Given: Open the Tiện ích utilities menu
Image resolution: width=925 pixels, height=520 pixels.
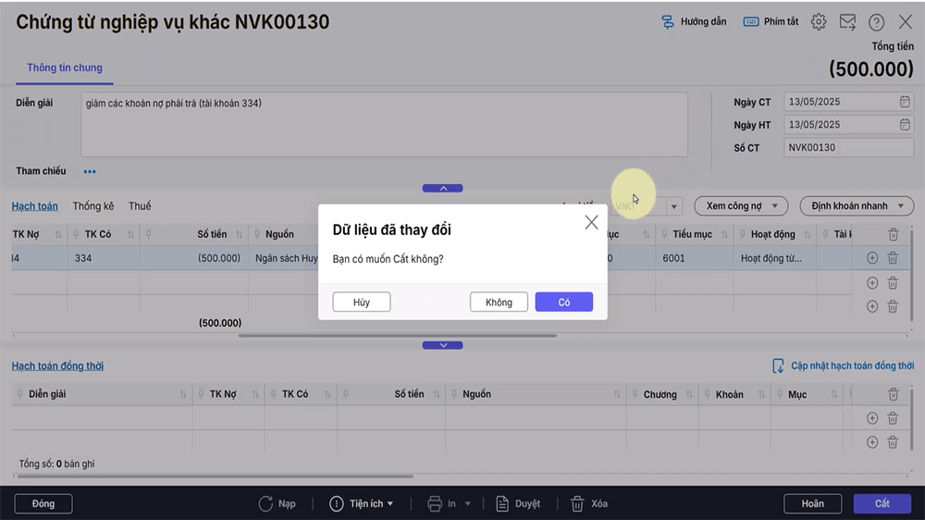Looking at the screenshot, I should pyautogui.click(x=361, y=503).
